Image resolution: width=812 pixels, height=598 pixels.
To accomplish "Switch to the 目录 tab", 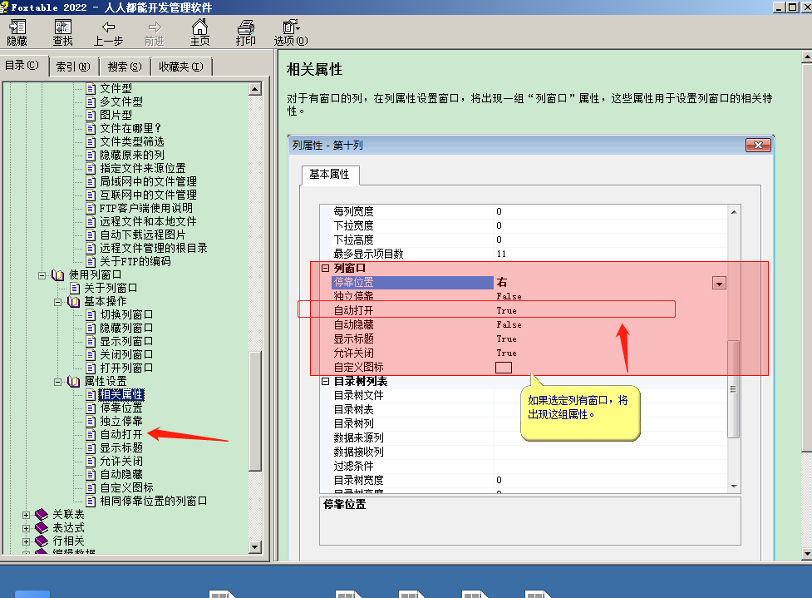I will pos(22,66).
